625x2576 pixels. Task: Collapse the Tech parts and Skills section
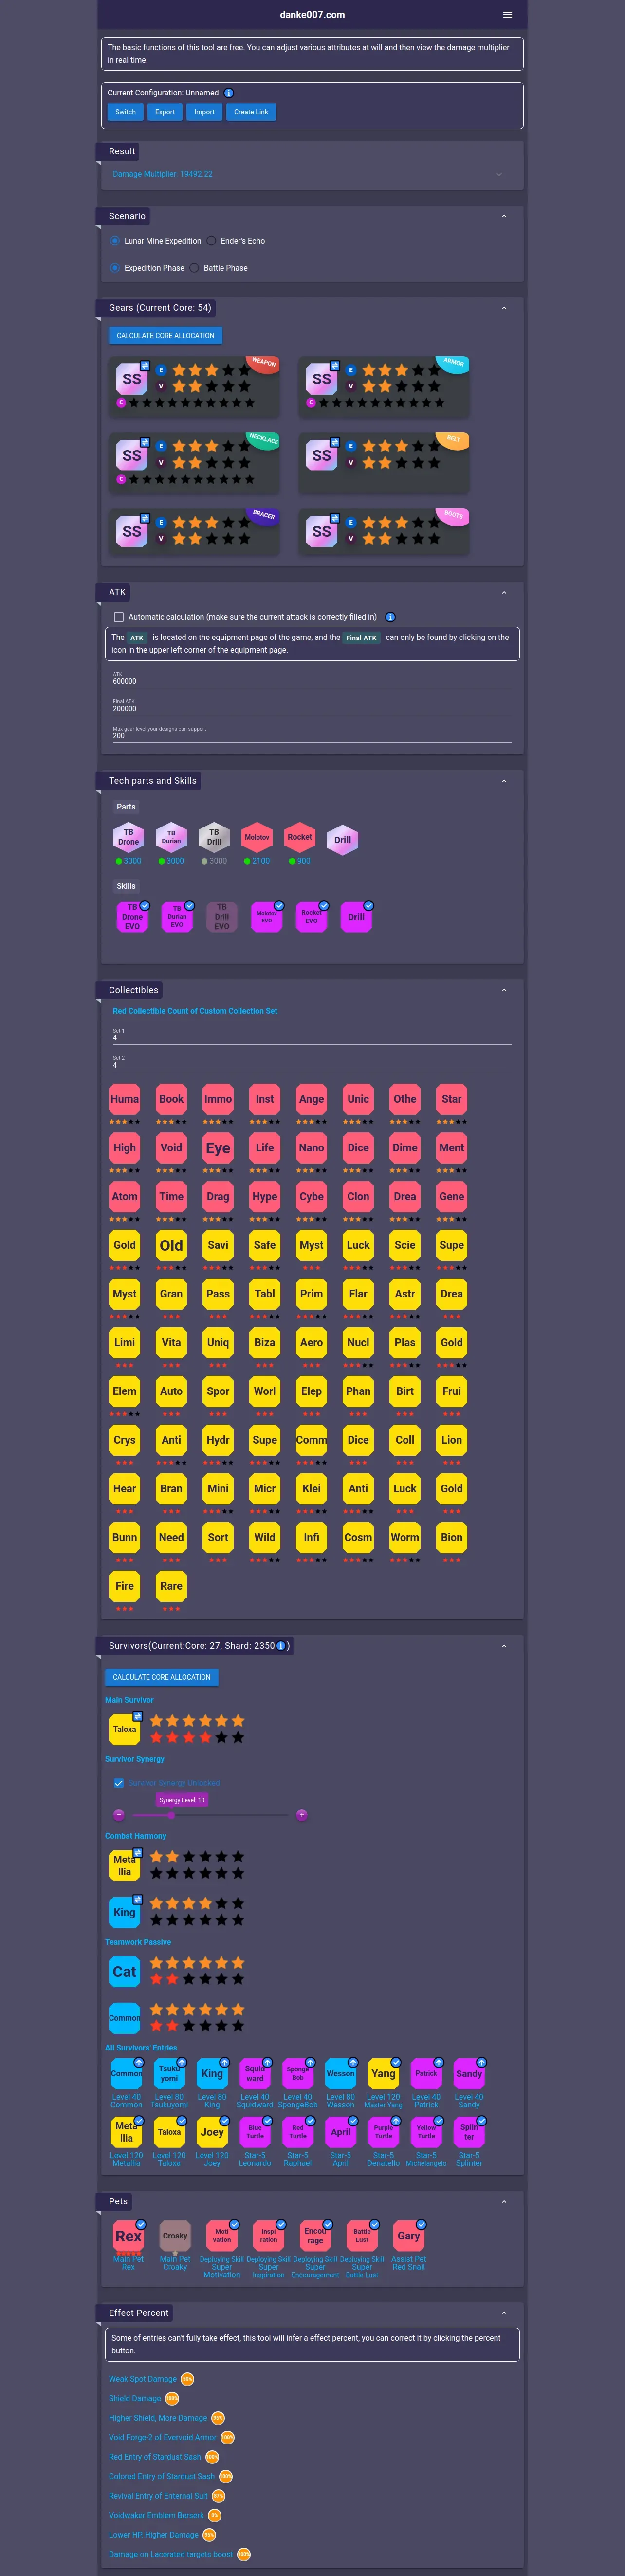504,781
